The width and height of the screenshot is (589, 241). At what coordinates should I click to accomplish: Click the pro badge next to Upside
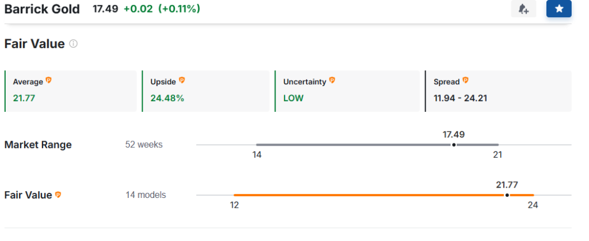click(182, 80)
